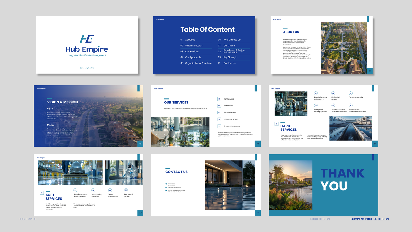Click the THANK YOU headline text
This screenshot has height=232, width=412.
tap(342, 180)
